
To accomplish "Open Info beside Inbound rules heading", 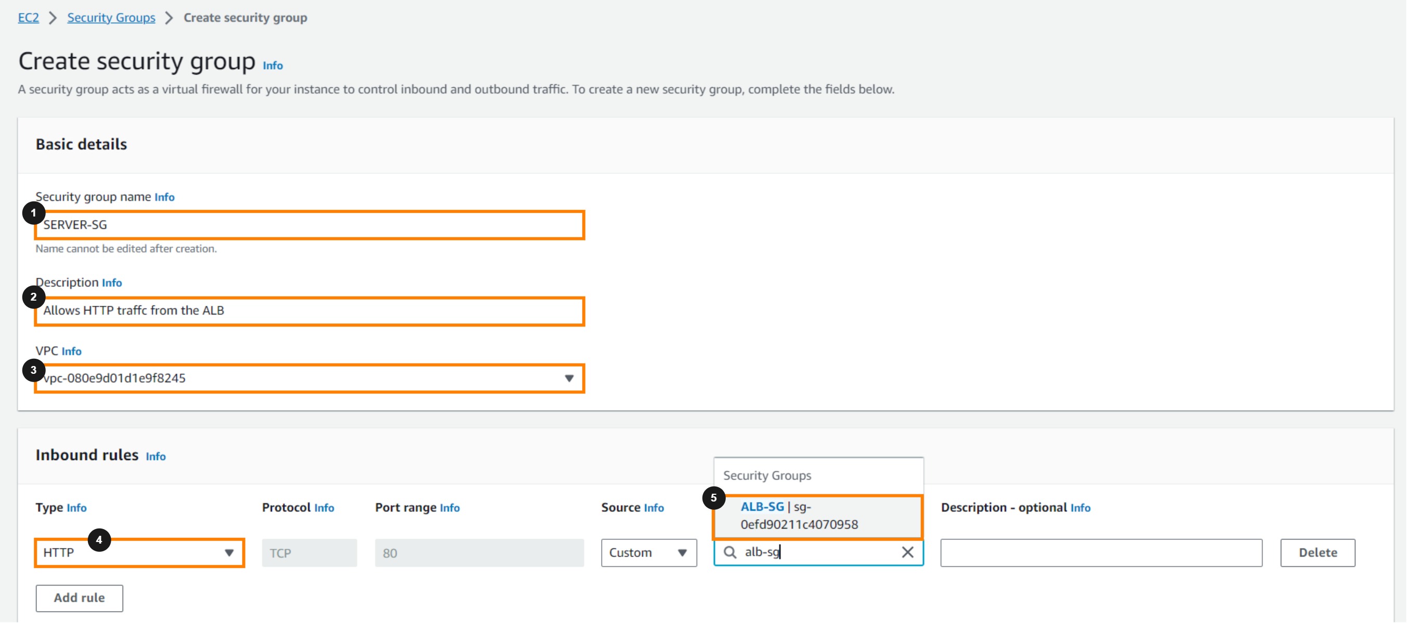I will tap(155, 457).
